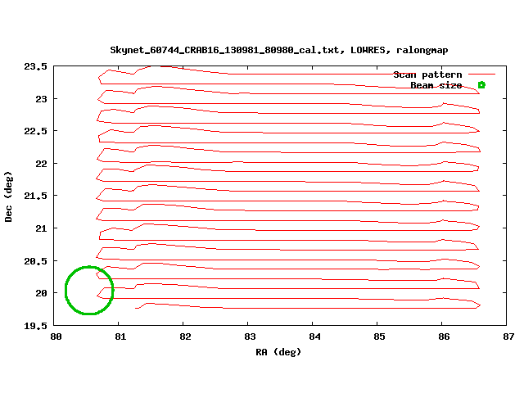Click the plot title Skynet_60744_CRAB16 text
This screenshot has width=524, height=393.
click(278, 50)
